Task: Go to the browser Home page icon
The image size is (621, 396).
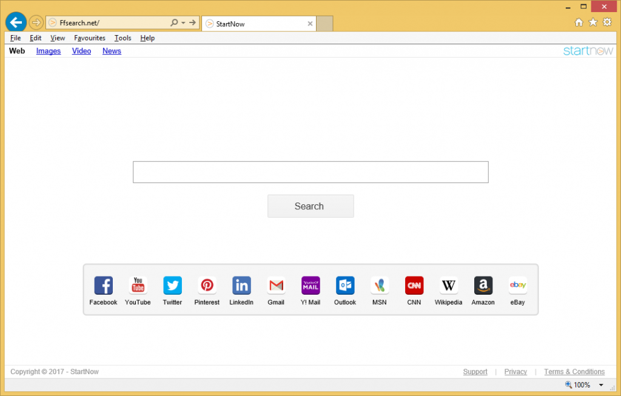Action: tap(579, 22)
